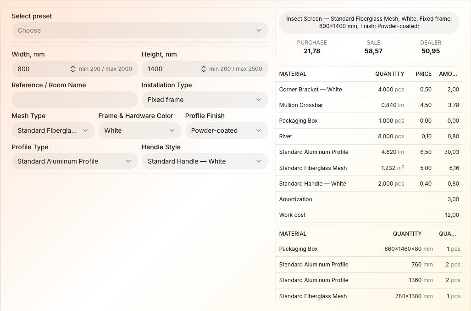
Task: Click Standard Fiberglass Mesh amount 6,16
Action: [x=454, y=168]
